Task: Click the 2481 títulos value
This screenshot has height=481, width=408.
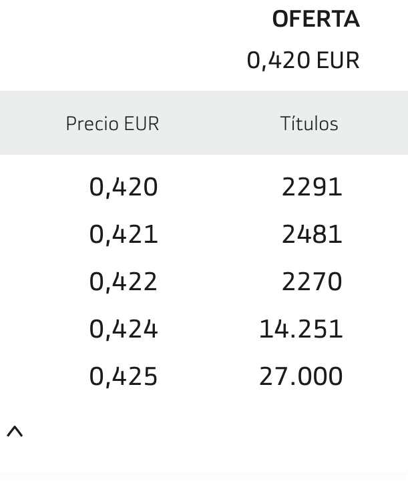Action: 312,234
